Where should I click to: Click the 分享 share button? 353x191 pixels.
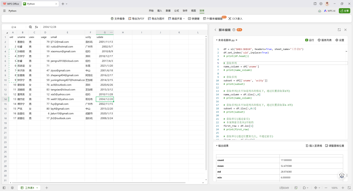tap(344, 11)
